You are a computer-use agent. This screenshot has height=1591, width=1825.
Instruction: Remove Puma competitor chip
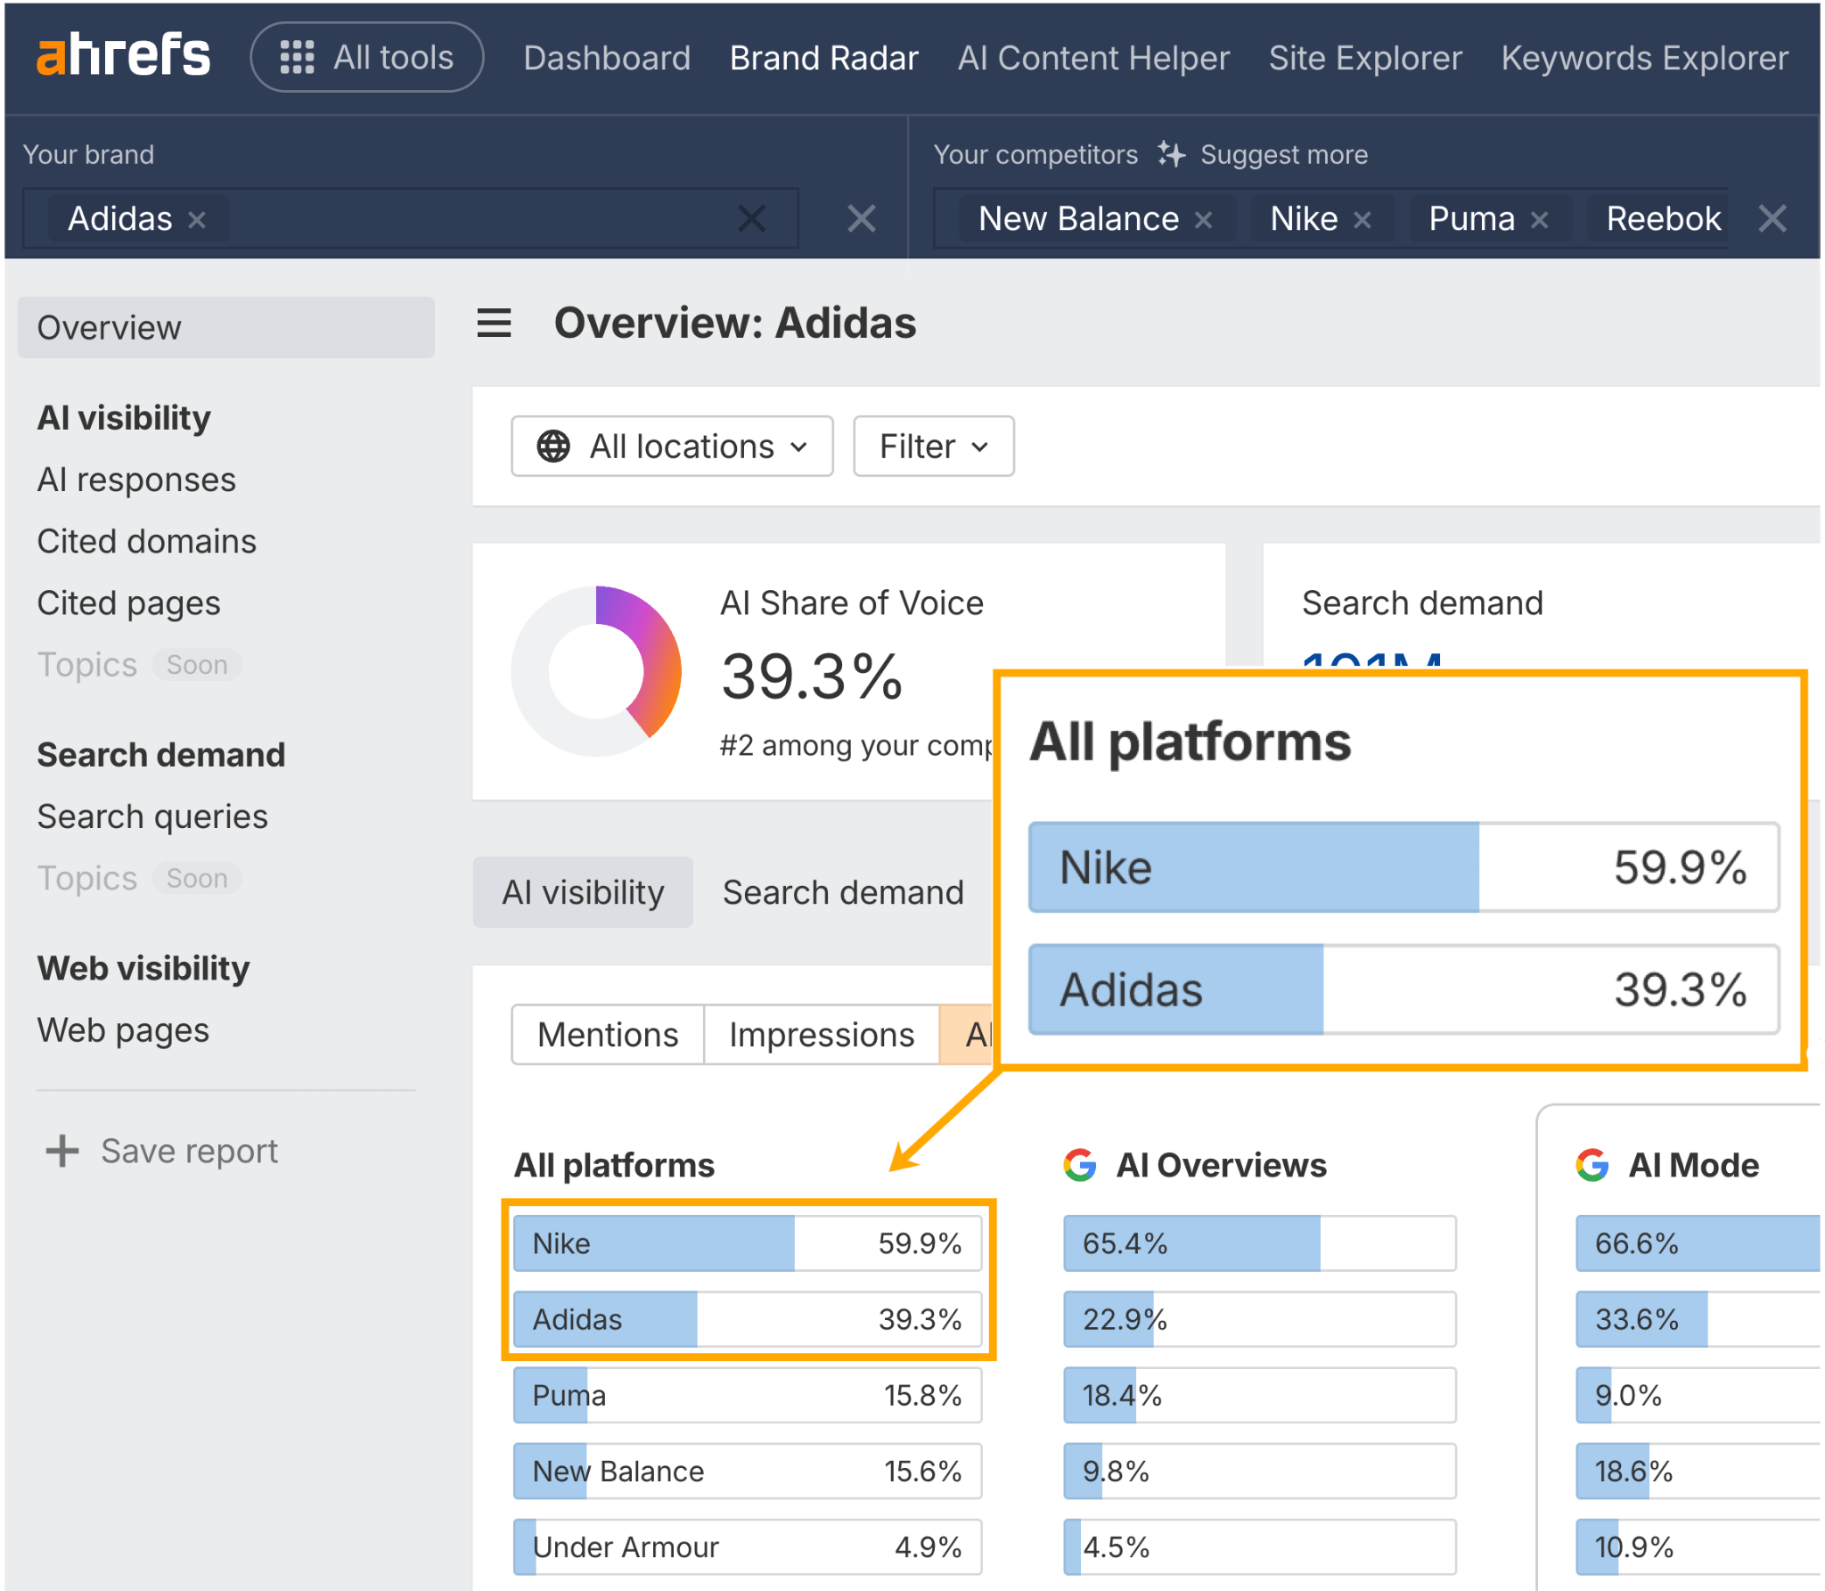pyautogui.click(x=1539, y=219)
